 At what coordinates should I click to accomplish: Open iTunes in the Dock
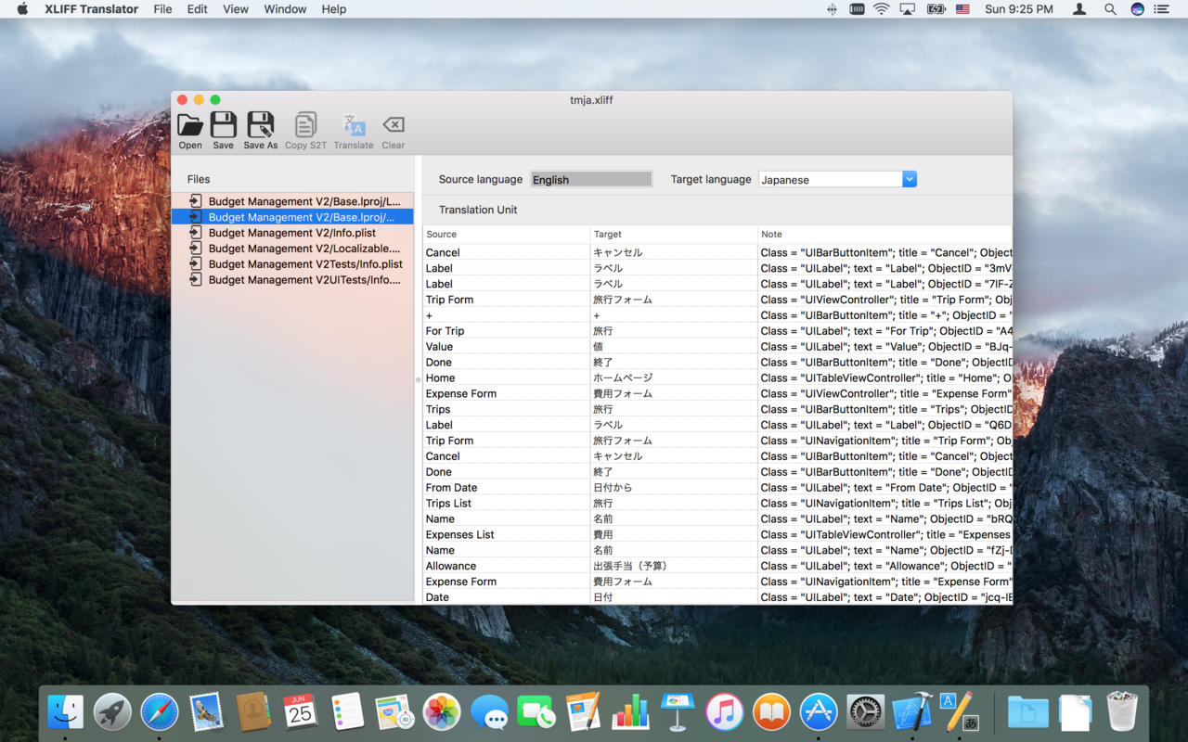tap(725, 712)
